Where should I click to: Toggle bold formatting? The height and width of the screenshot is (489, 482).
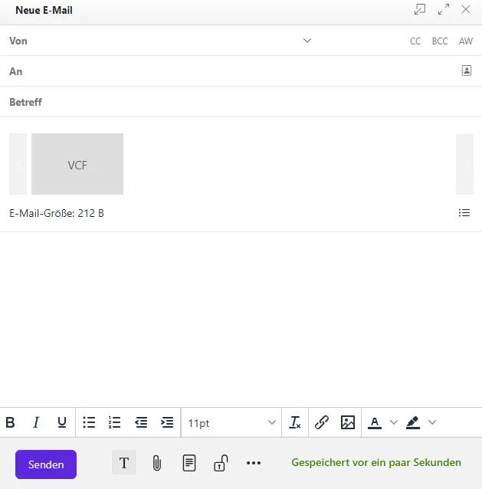[x=11, y=422]
